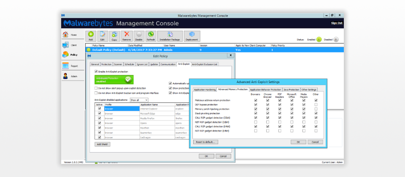Screen dimensions: 405x177
Task: Open the Admin section in the sidebar
Action: [x=73, y=76]
